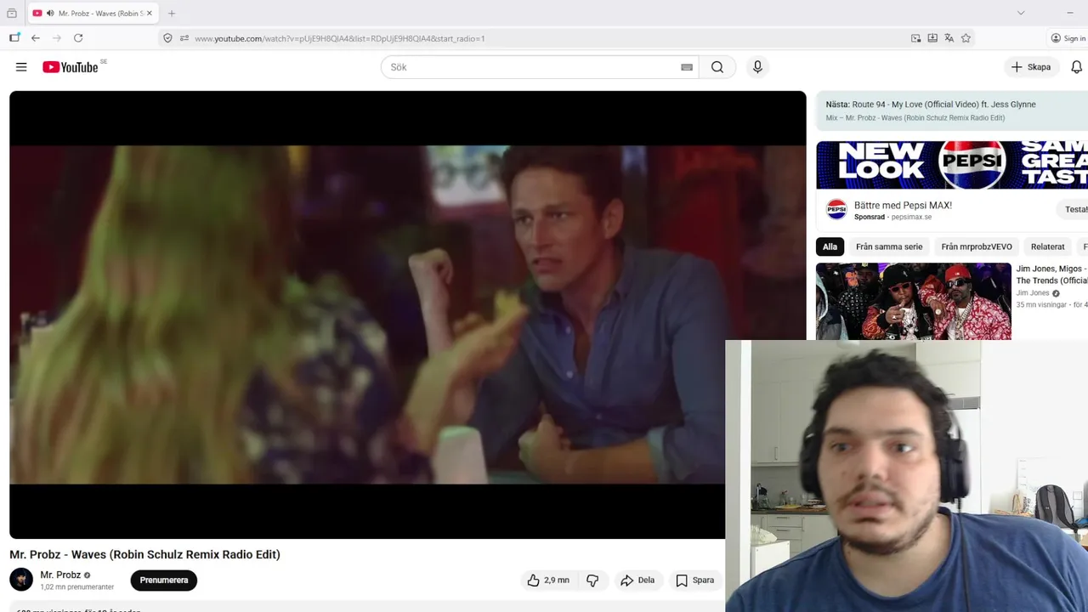Open the YouTube hamburger guide menu

pyautogui.click(x=21, y=67)
